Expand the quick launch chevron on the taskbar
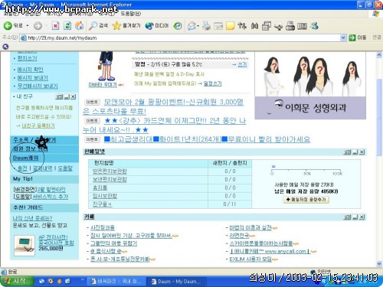This screenshot has height=287, width=383. click(x=83, y=280)
